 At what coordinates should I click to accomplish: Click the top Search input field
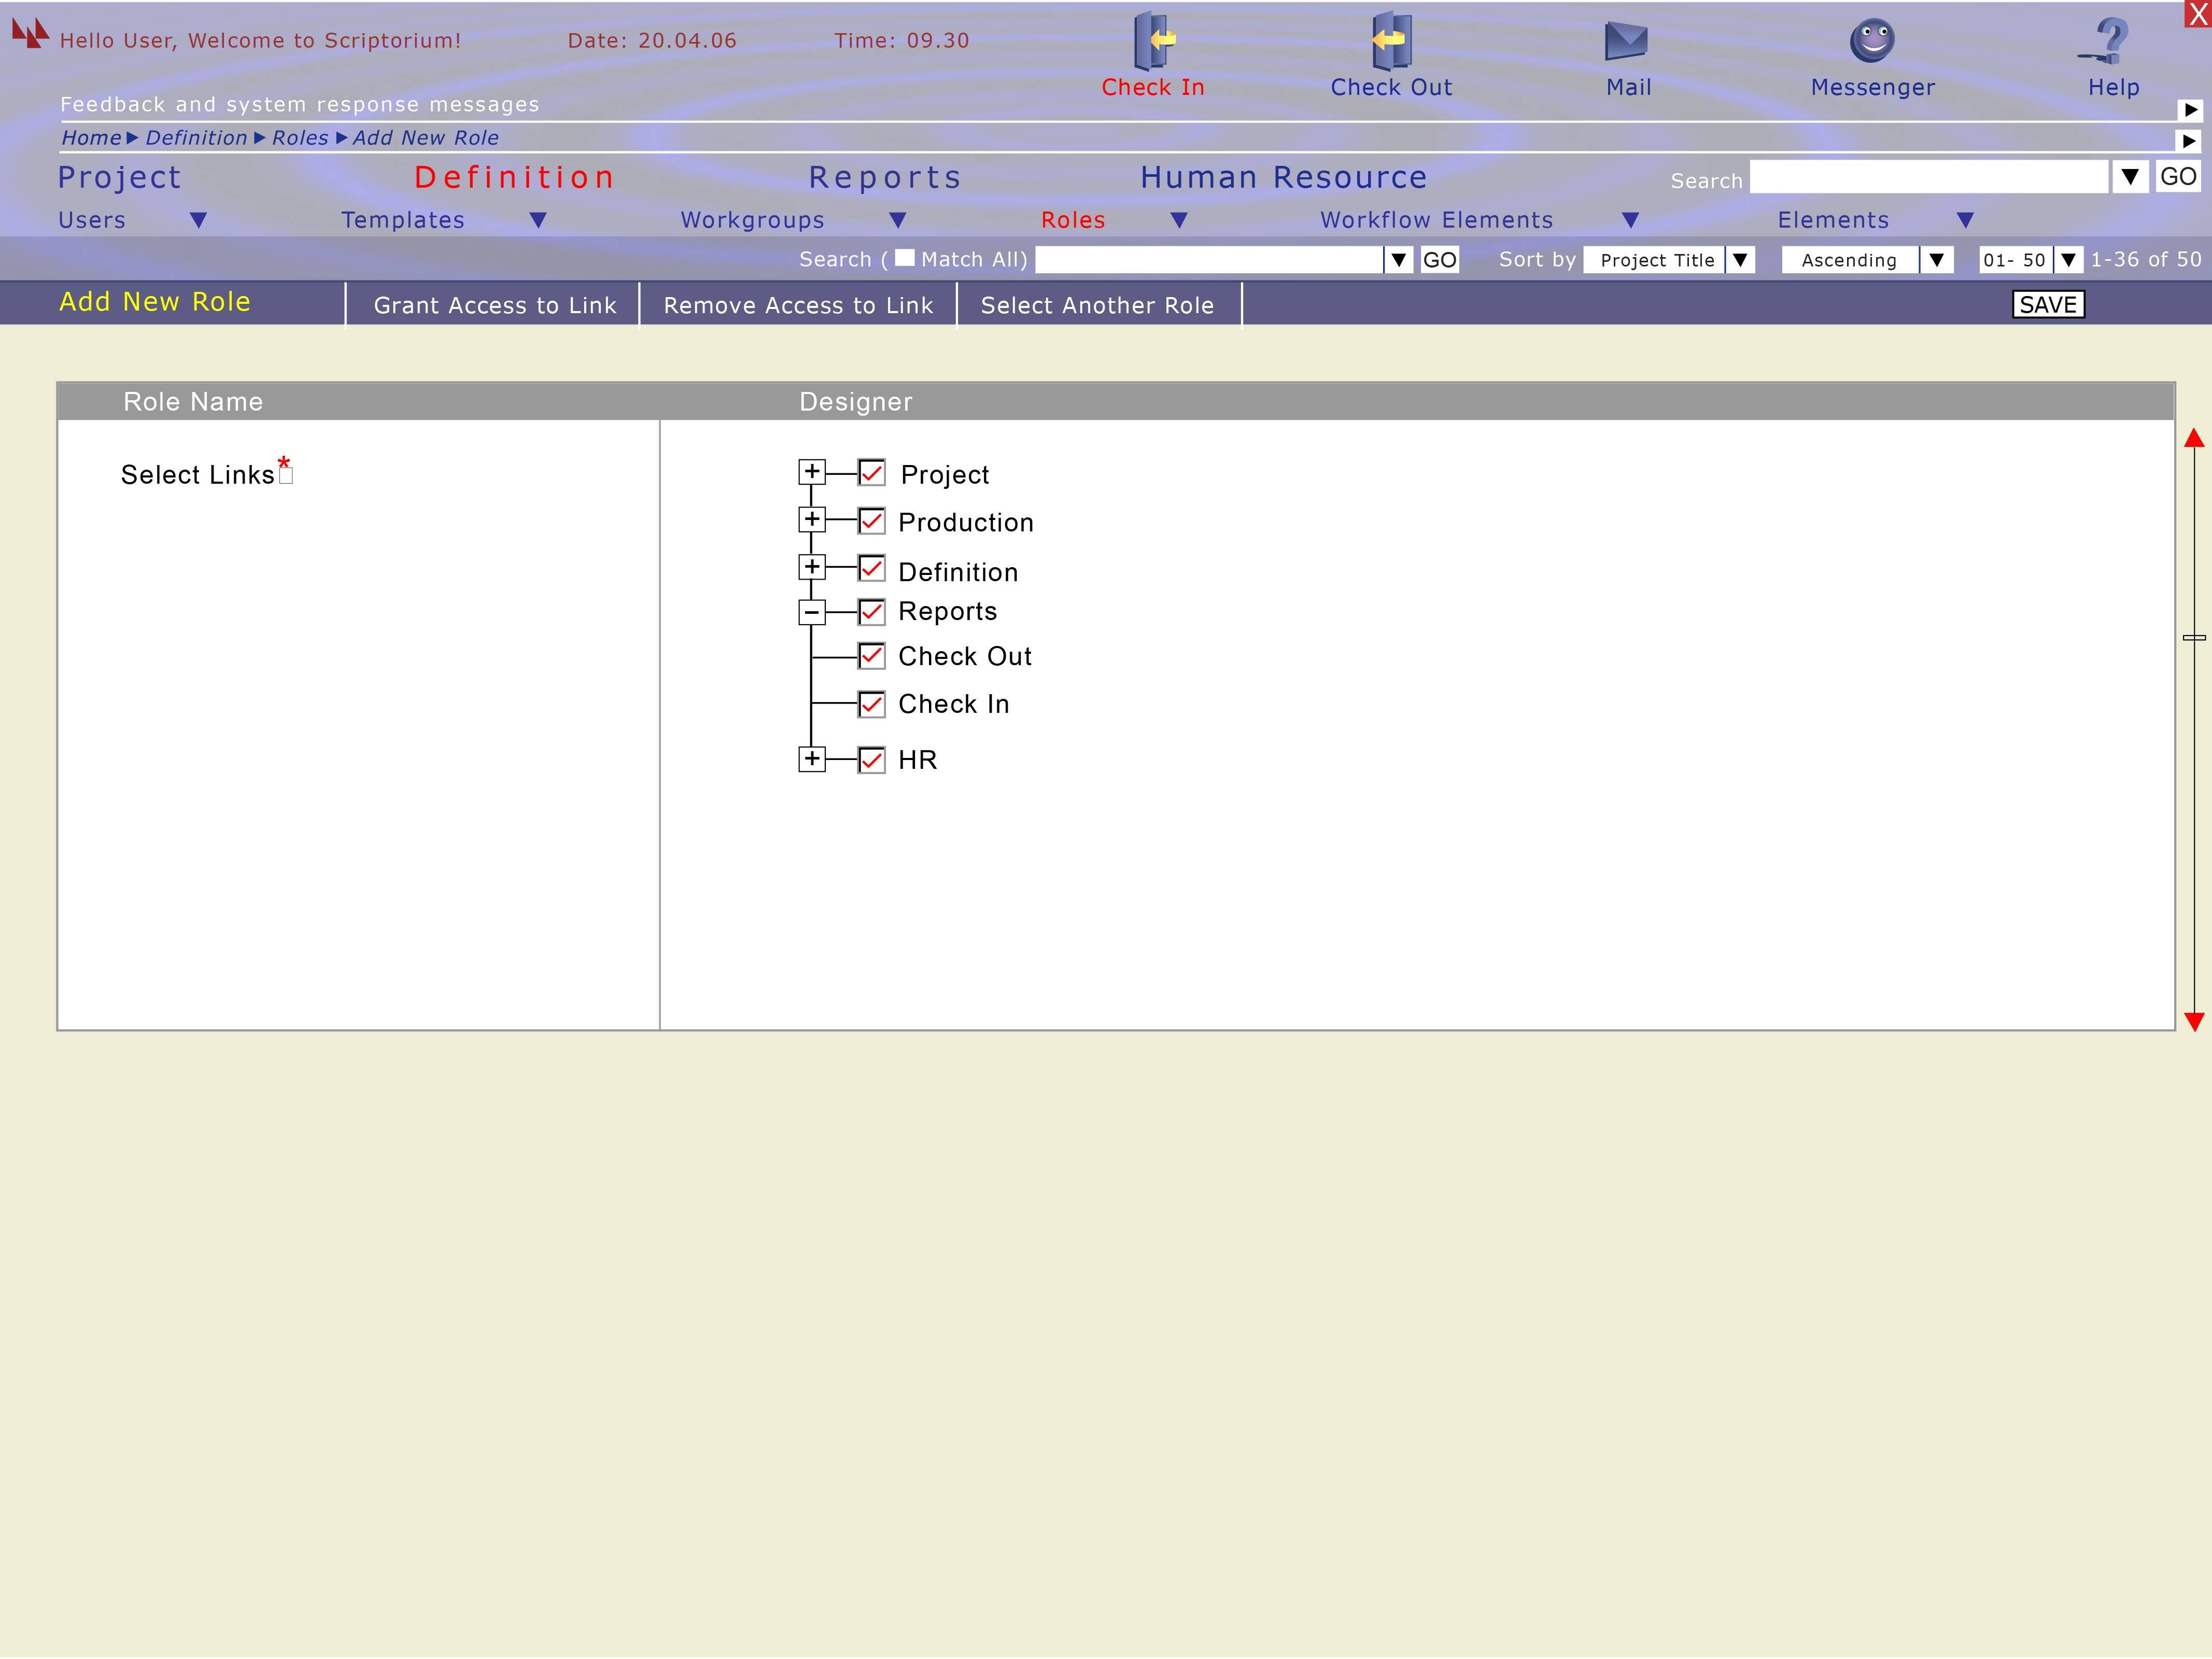point(1928,178)
